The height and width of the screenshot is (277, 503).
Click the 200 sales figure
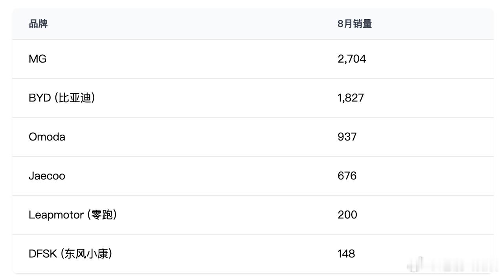tap(347, 214)
